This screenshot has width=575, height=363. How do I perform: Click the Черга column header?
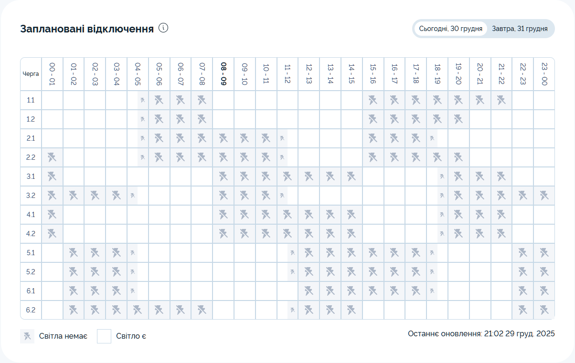(x=31, y=74)
